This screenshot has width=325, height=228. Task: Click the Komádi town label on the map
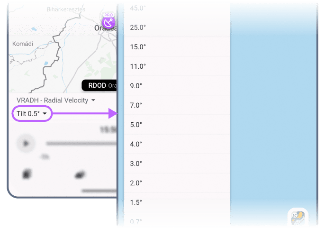pos(23,44)
